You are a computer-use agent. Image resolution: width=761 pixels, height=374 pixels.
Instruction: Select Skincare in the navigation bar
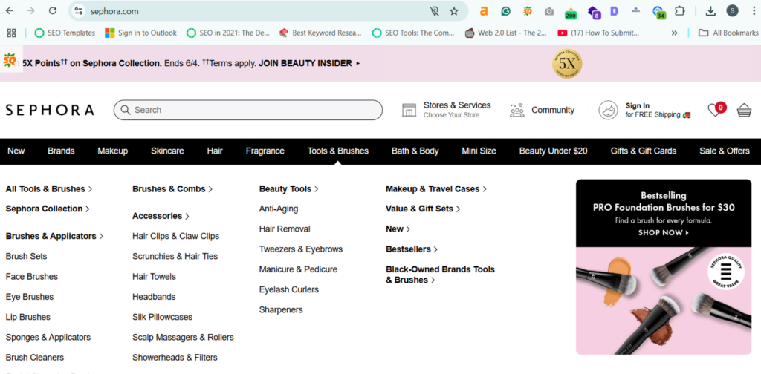167,151
